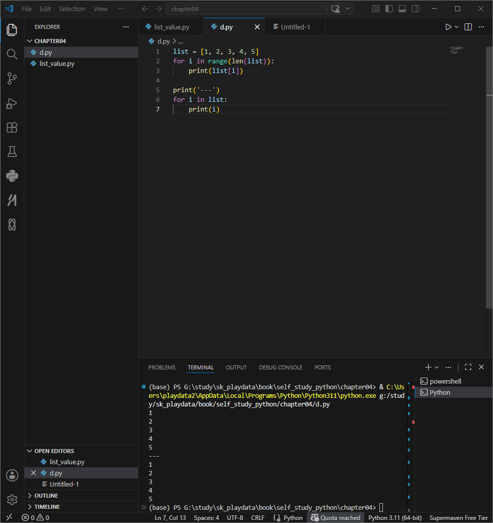
Task: Open terminal panel More Actions ellipsis
Action: (448, 367)
